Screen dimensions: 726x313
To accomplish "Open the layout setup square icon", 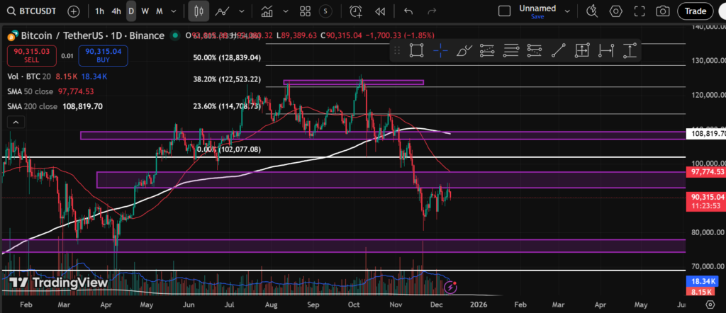I will click(x=504, y=11).
